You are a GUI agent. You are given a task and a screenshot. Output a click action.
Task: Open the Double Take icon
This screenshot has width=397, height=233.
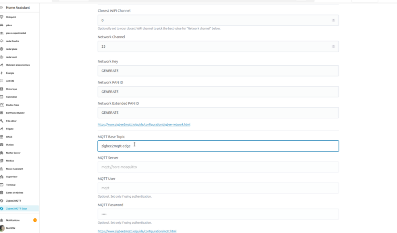[x=2, y=105]
